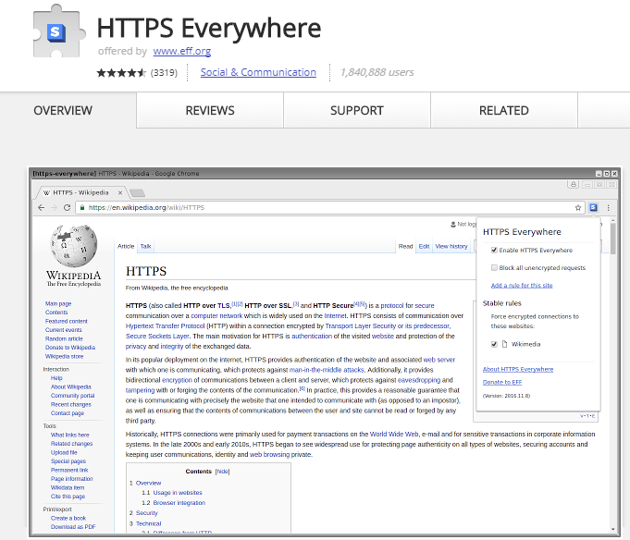Select the Edit tab on Wikipedia
The image size is (630, 540).
[424, 246]
